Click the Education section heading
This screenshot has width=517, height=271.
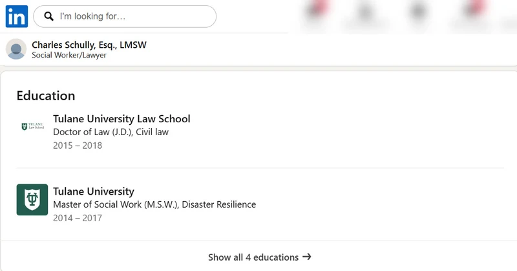tap(46, 96)
